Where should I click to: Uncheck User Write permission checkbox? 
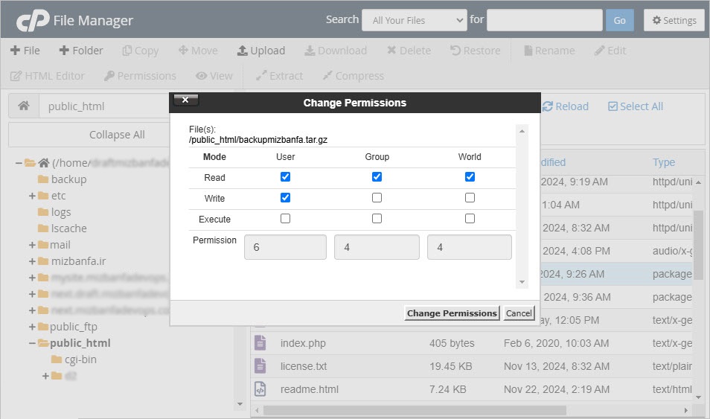(x=285, y=198)
